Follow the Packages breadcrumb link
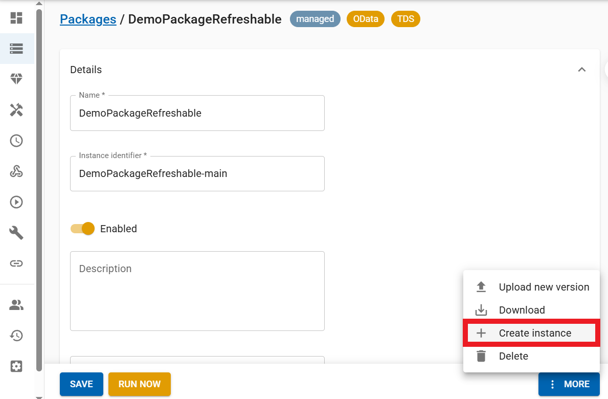This screenshot has width=608, height=399. tap(88, 19)
